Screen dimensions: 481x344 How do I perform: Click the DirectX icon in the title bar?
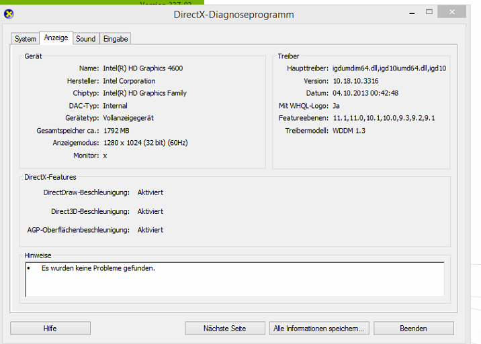(9, 14)
